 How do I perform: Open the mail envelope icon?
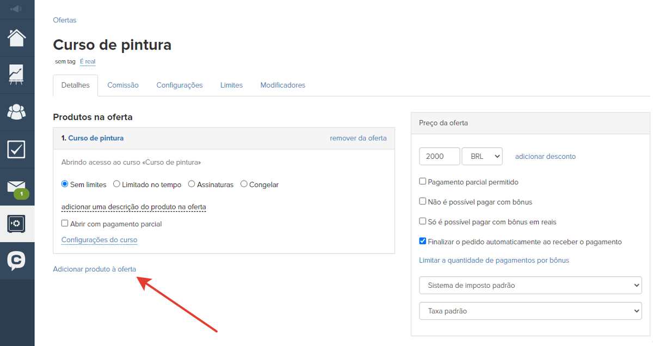pos(17,187)
